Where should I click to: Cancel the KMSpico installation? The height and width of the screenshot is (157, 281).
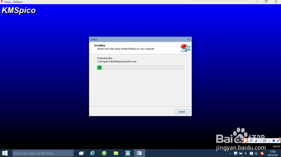tap(182, 112)
